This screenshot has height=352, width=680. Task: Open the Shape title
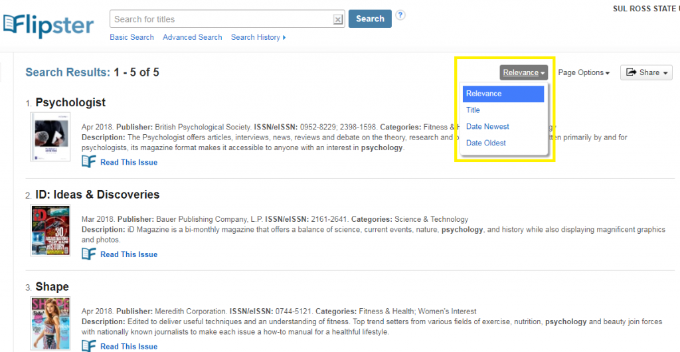pyautogui.click(x=52, y=287)
